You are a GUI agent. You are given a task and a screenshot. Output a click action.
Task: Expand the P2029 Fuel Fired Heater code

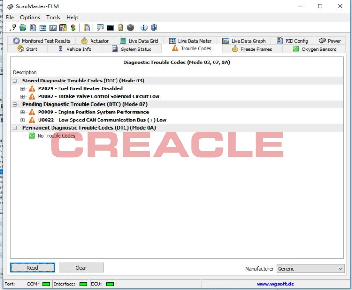[22, 88]
